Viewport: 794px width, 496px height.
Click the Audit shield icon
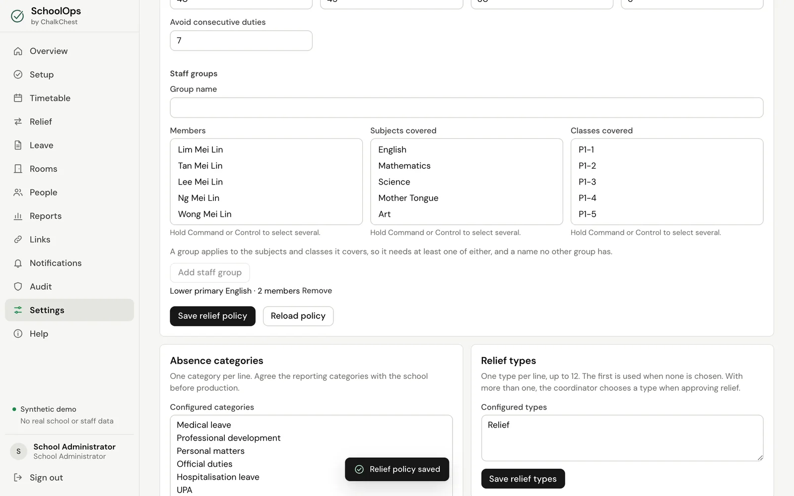18,287
